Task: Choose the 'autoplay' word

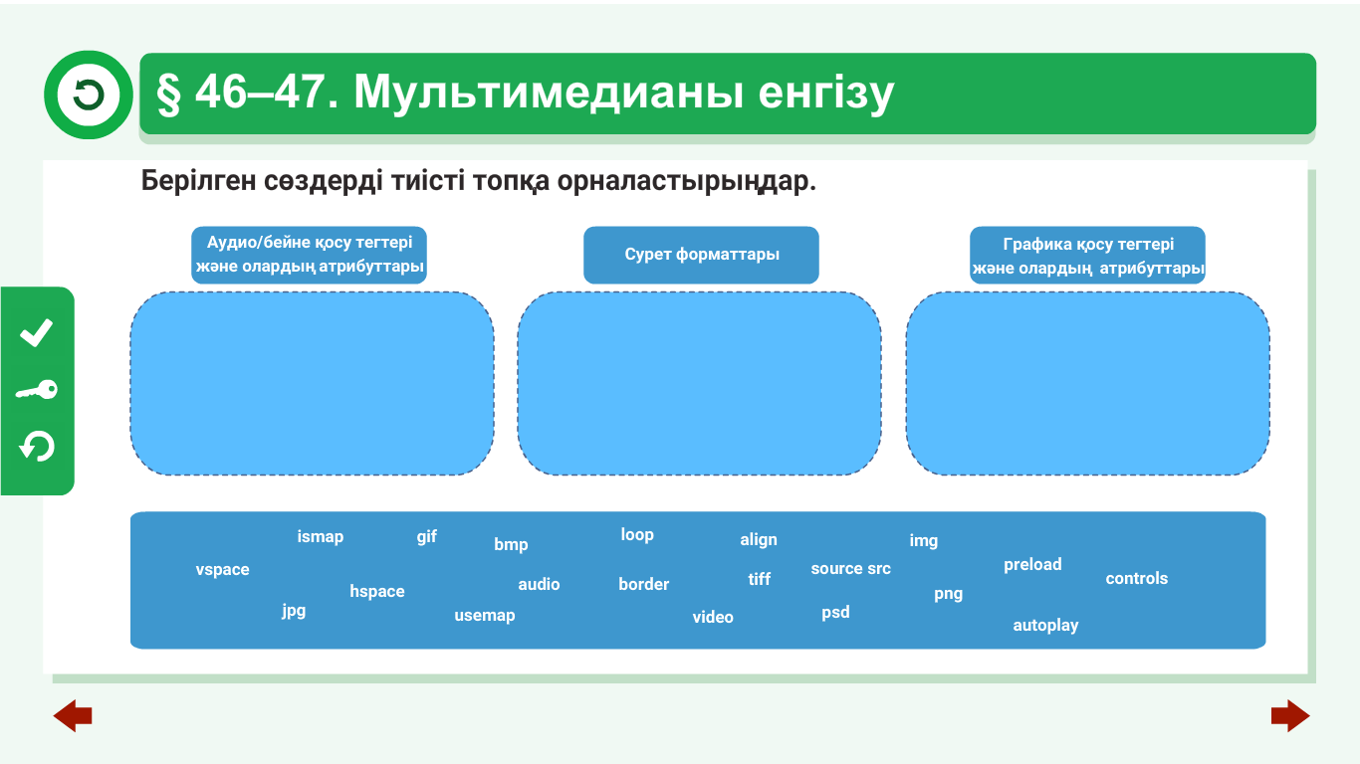Action: click(x=1045, y=626)
